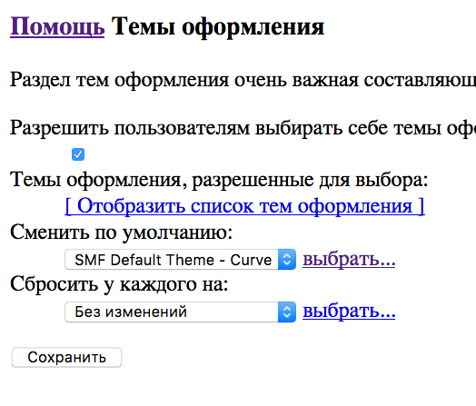The width and height of the screenshot is (476, 406).
Task: Click the Отобразить список тем оформления link
Action: (x=244, y=206)
